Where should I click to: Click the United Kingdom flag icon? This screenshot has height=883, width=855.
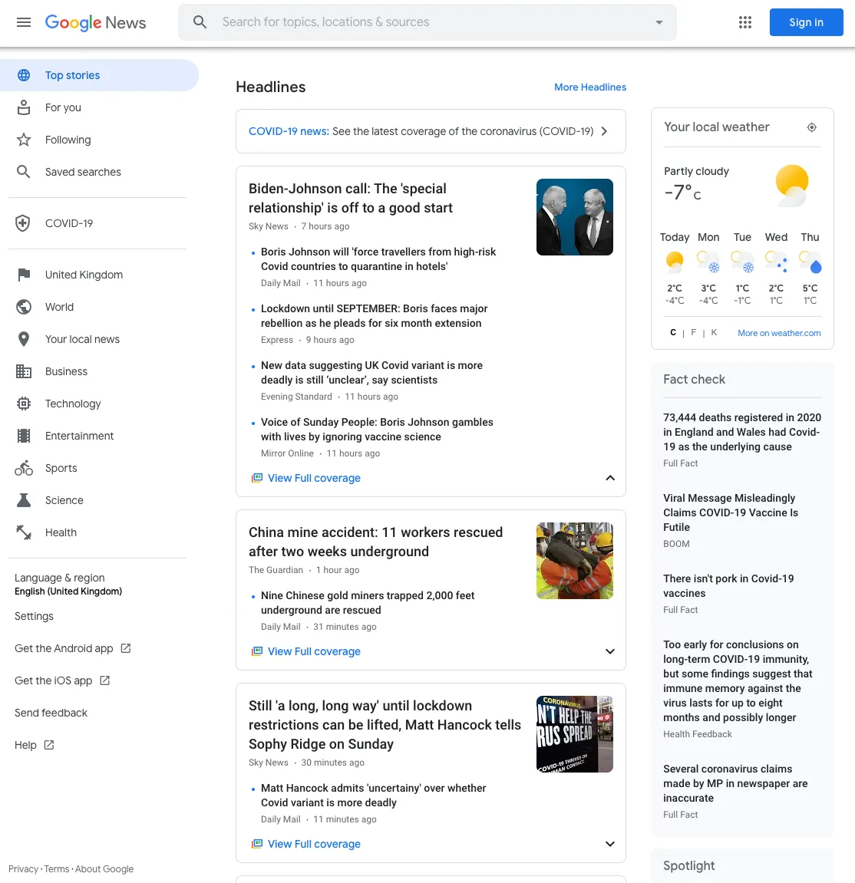pos(24,275)
